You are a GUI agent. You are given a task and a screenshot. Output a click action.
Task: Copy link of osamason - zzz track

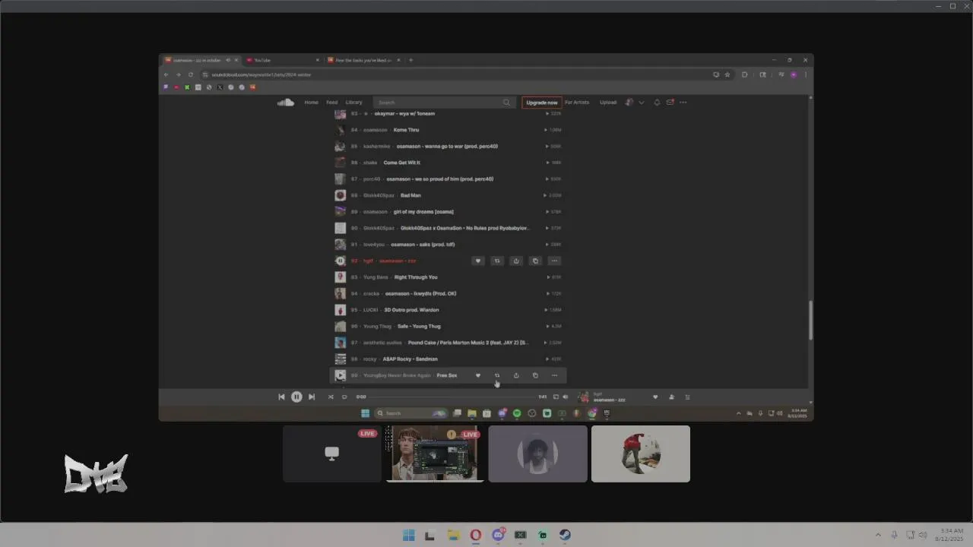point(535,261)
